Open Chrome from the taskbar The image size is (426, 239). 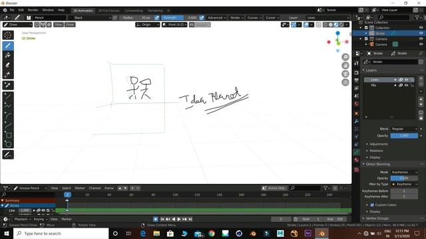212,233
